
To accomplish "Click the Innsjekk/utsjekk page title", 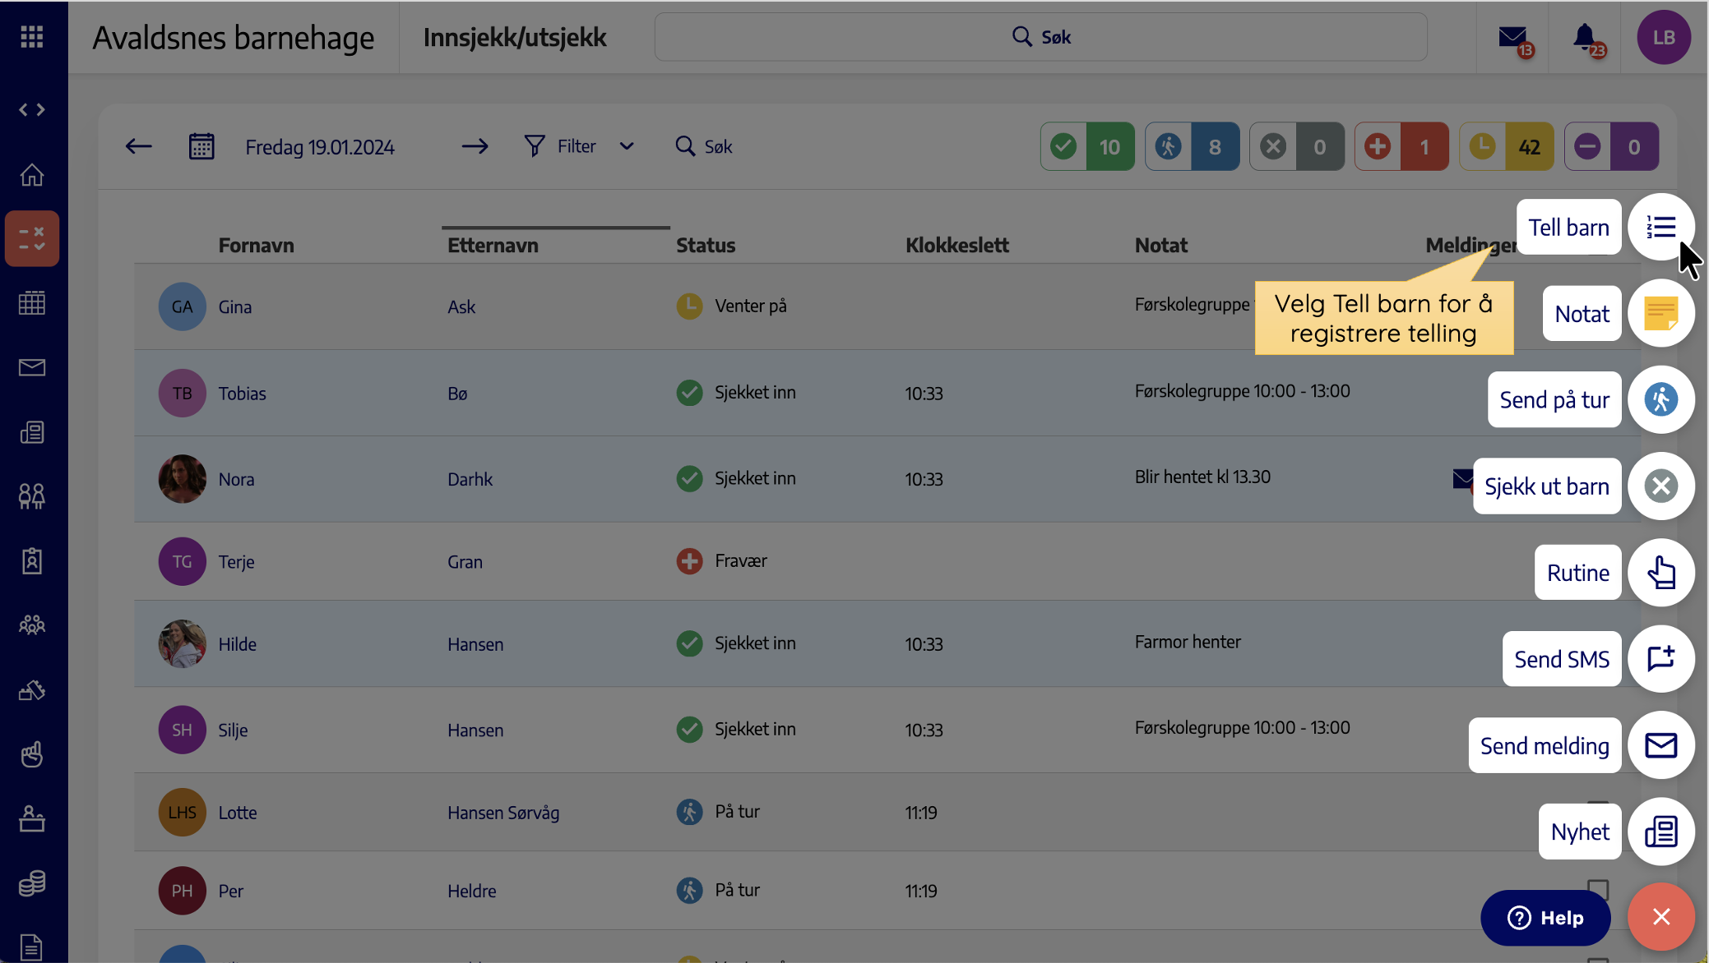I will click(515, 37).
